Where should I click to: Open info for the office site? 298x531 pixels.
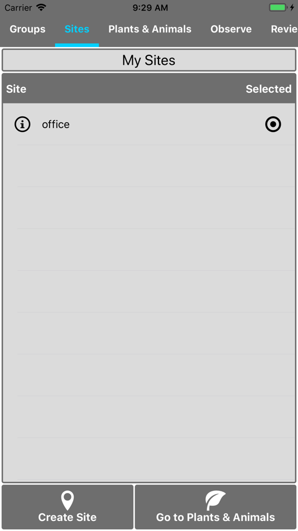[x=22, y=124]
